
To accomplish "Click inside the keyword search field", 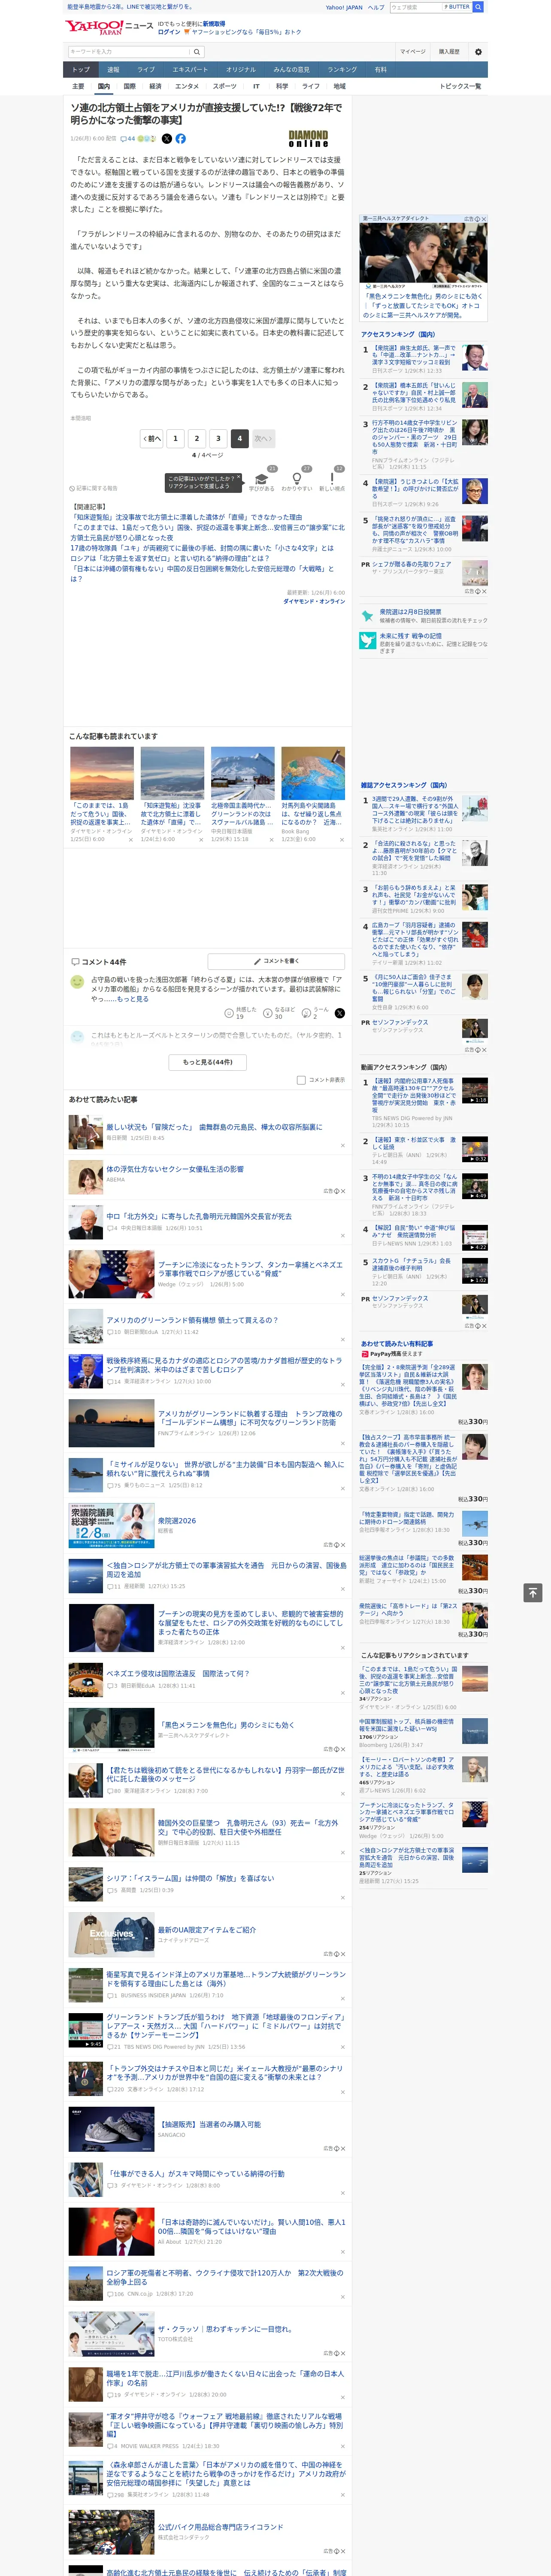I will tap(129, 52).
